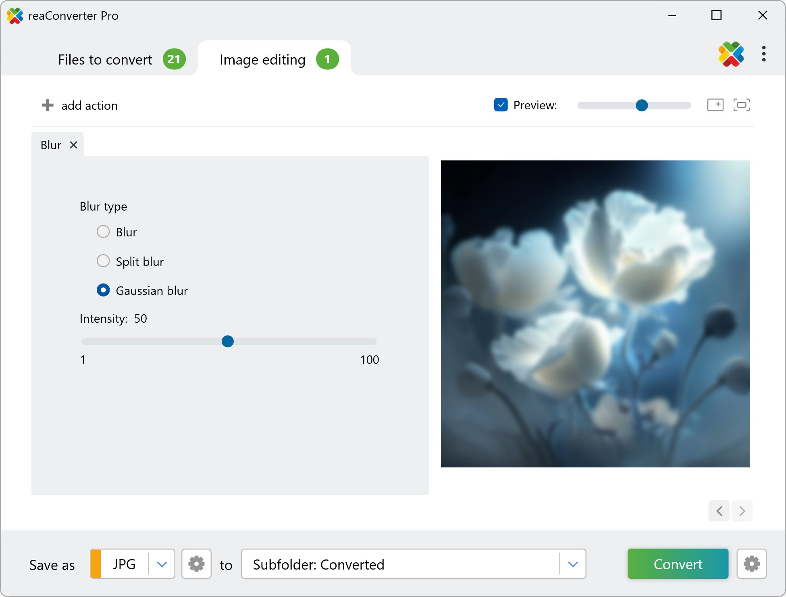This screenshot has width=786, height=597.
Task: Expand the Subfolder: Converted destination dropdown
Action: coord(573,564)
